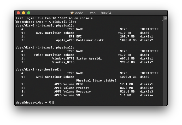Click the 'Physical Store disk0s2' line
This screenshot has width=182, height=125.
pyautogui.click(x=96, y=80)
